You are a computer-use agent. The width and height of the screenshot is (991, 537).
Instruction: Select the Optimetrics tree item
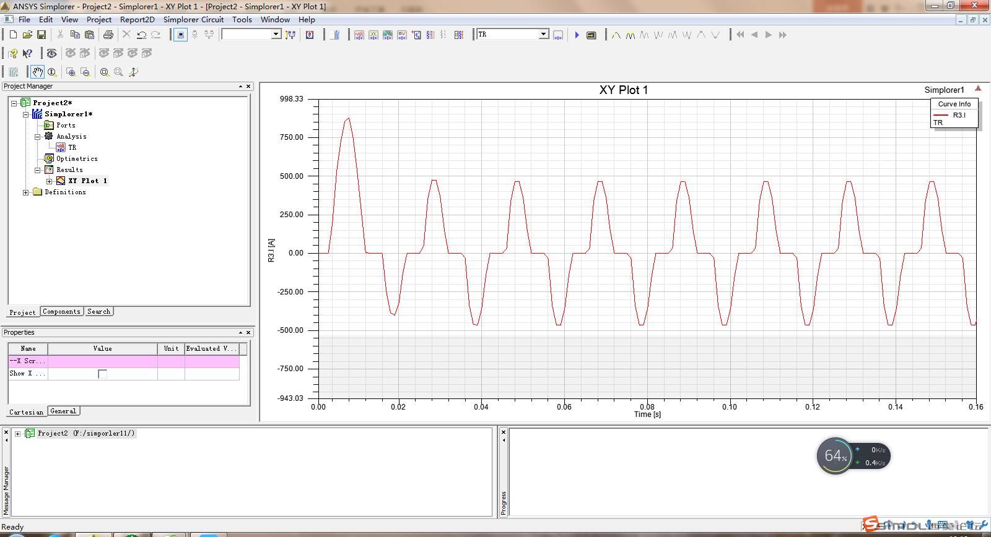click(x=77, y=158)
